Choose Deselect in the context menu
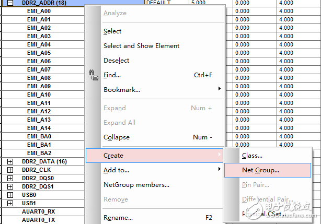This screenshot has height=224, width=321. (x=116, y=61)
